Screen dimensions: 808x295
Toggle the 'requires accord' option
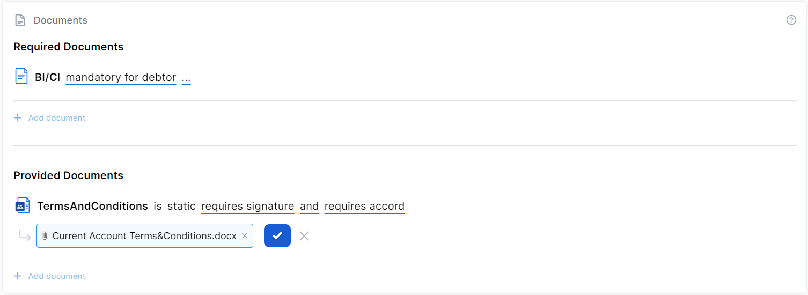(x=364, y=206)
